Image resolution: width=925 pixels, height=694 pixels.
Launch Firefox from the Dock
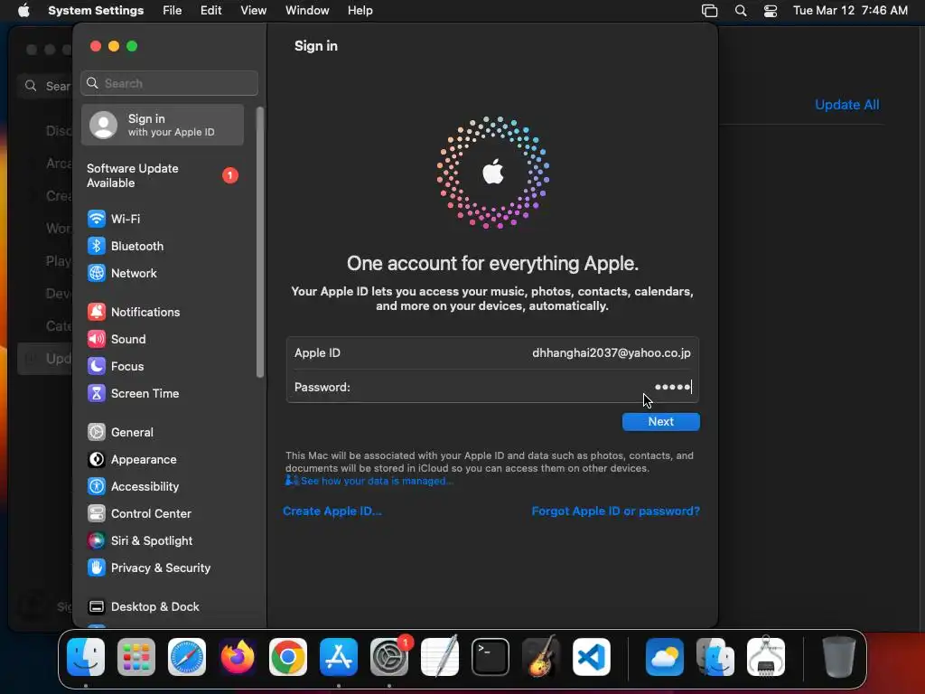238,657
